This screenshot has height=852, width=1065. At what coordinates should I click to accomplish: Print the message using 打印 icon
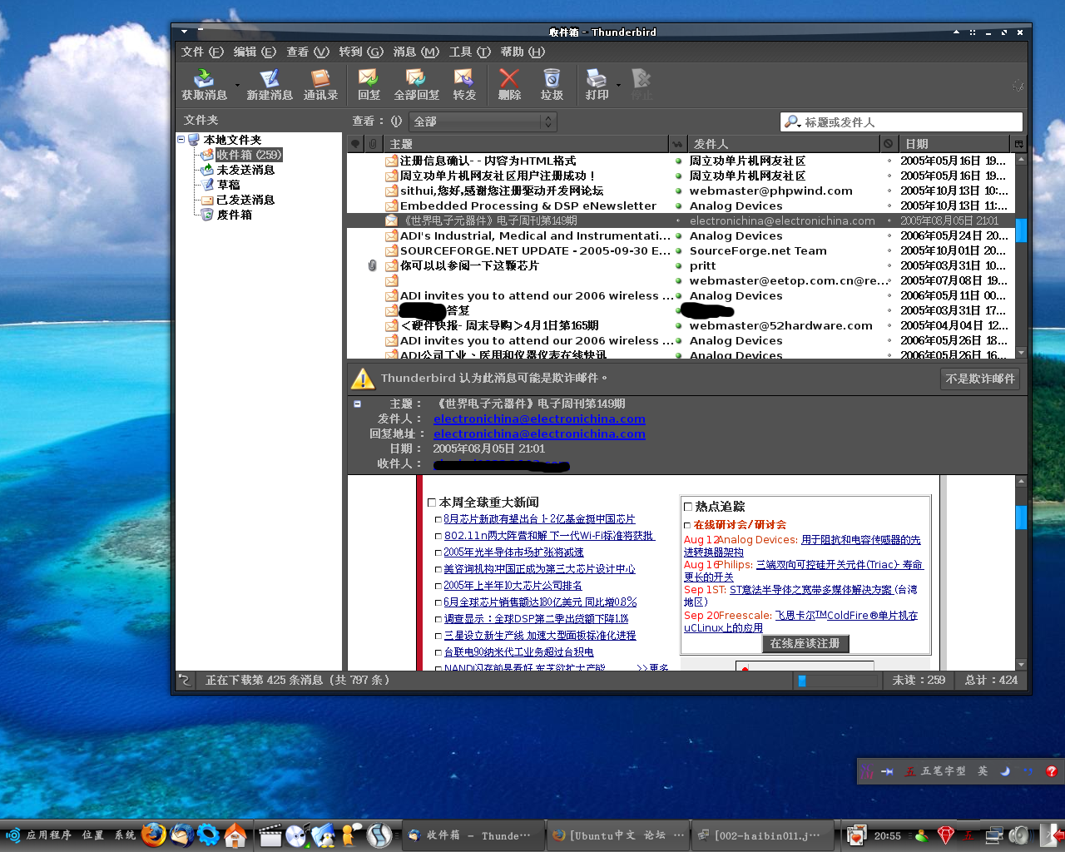click(597, 84)
